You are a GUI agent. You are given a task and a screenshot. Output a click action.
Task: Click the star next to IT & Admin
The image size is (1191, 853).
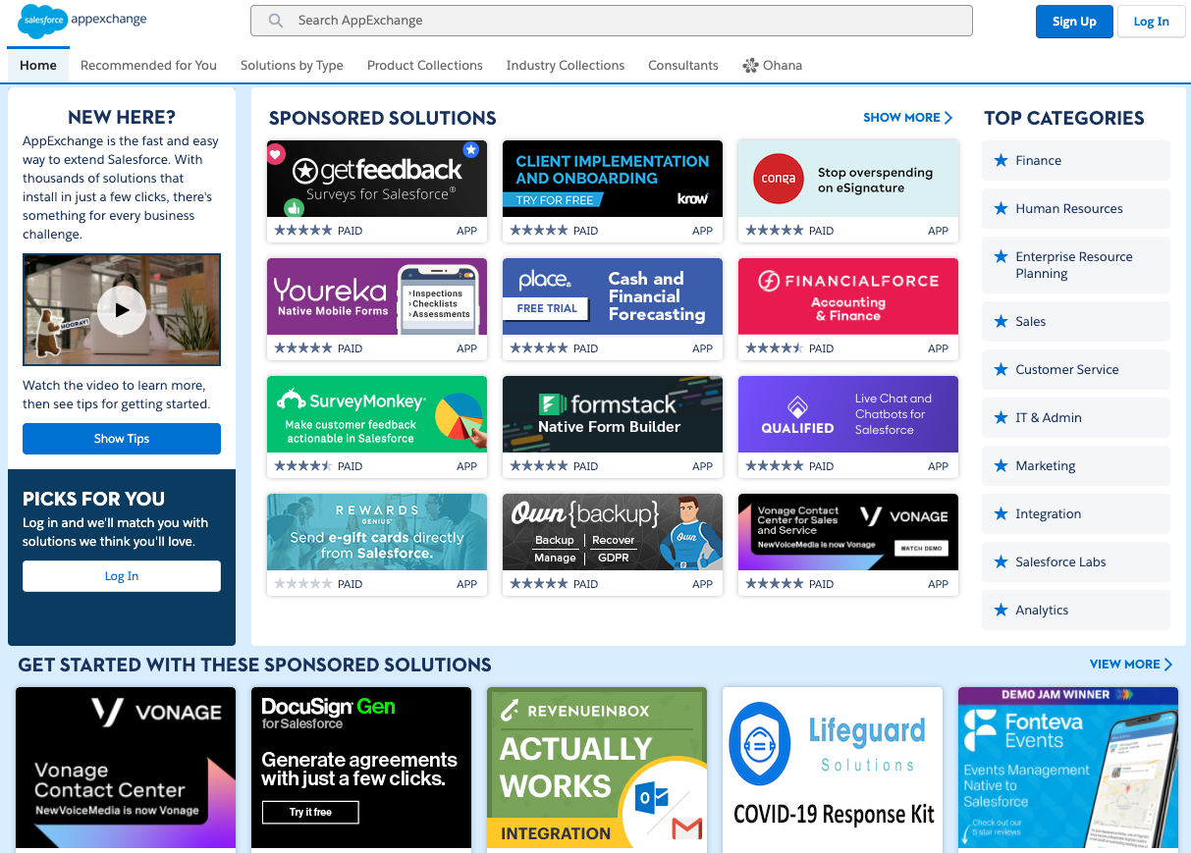pos(1001,417)
